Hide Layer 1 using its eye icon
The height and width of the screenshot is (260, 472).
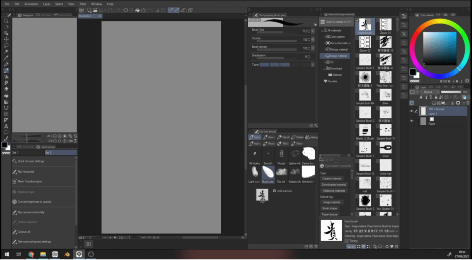(x=412, y=111)
